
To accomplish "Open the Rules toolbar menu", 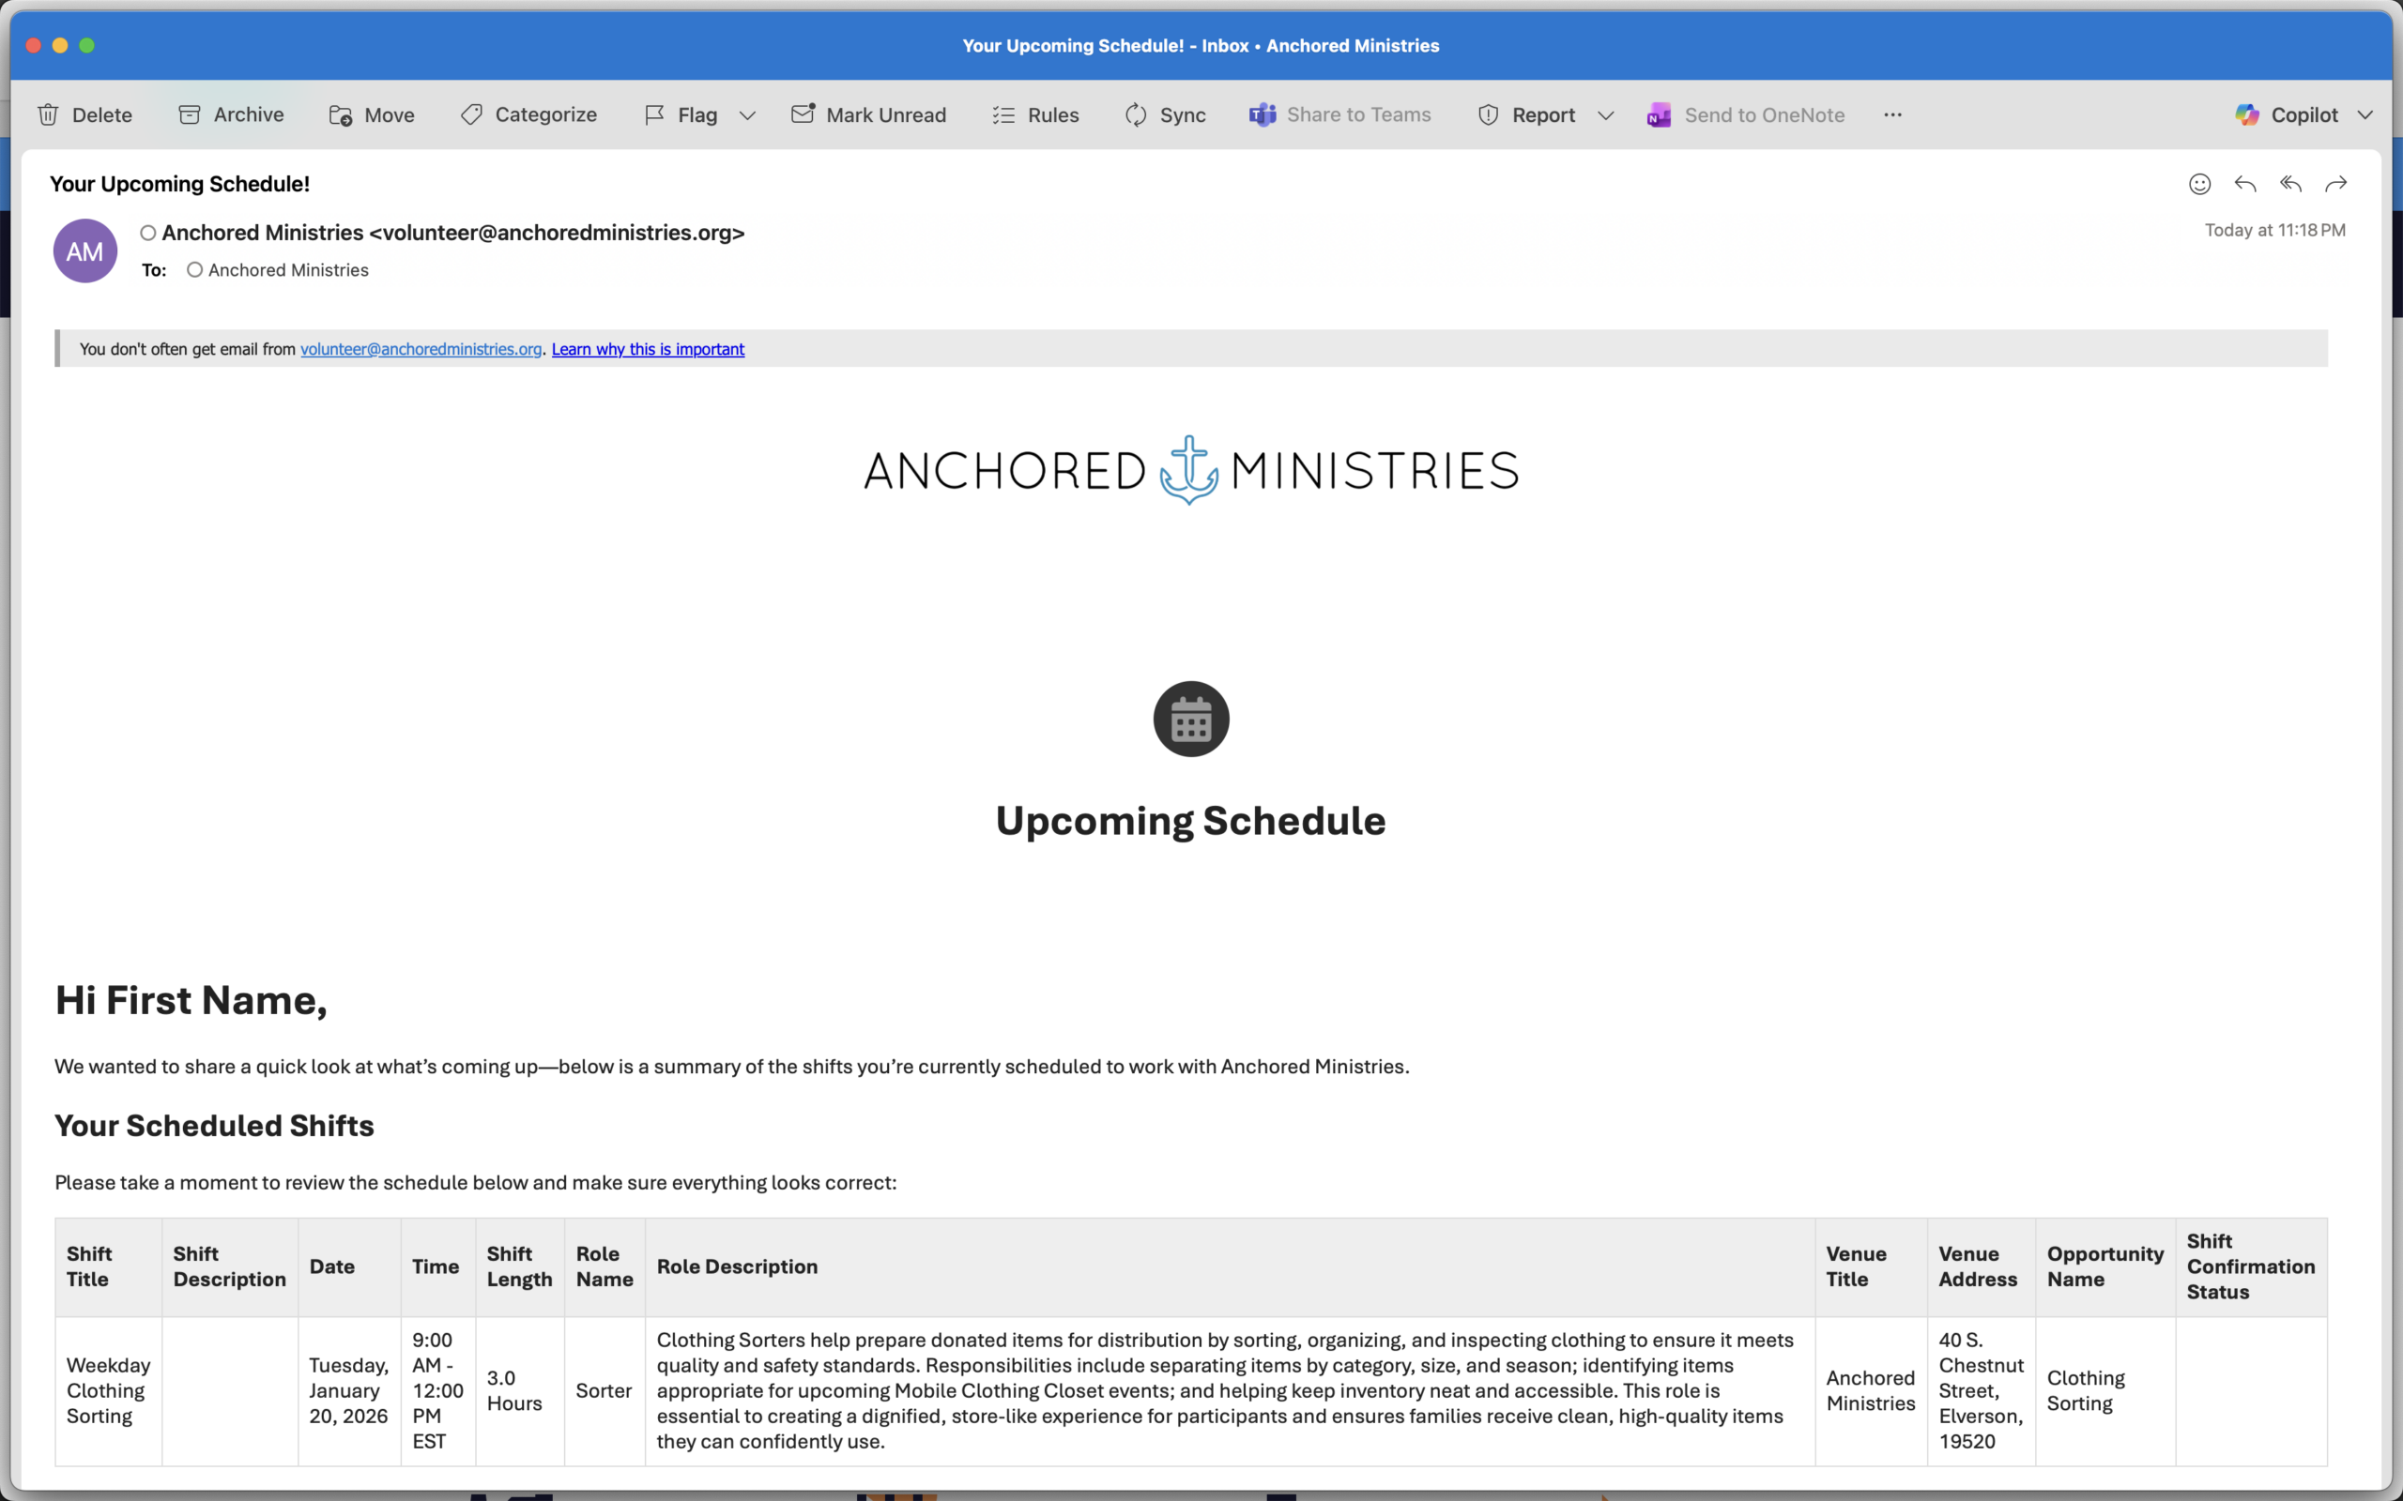I will pyautogui.click(x=1035, y=115).
